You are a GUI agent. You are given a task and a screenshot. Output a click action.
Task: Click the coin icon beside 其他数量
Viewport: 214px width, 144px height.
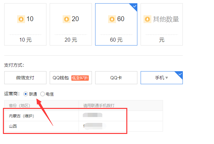(x=148, y=19)
